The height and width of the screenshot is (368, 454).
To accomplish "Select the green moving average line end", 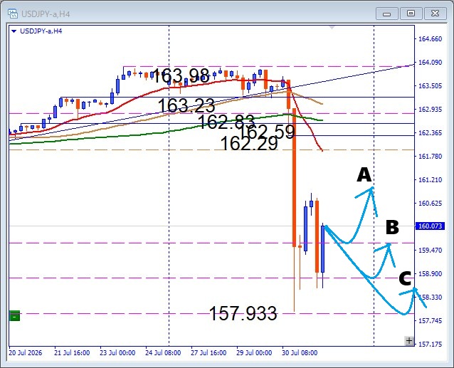I will pos(322,120).
